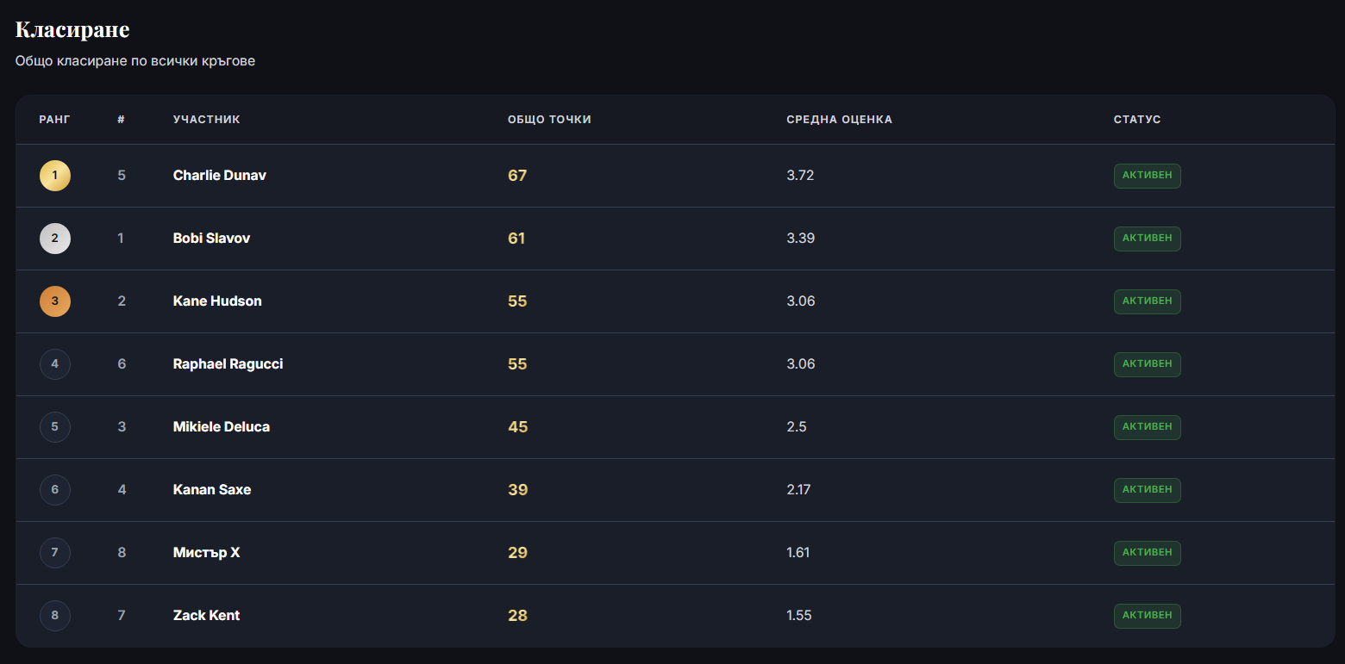Screen dimensions: 1345x664
Task: Select the rank 4 circle badge
Action: tap(55, 364)
